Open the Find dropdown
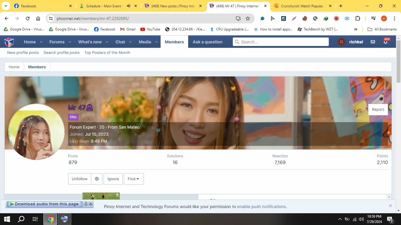Image resolution: width=401 pixels, height=225 pixels. pos(134,179)
